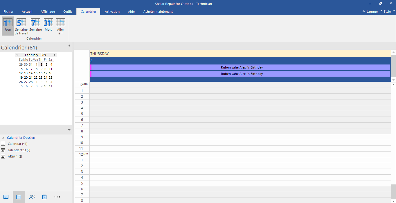Open the more options ellipsis
Image resolution: width=396 pixels, height=203 pixels.
[x=57, y=197]
